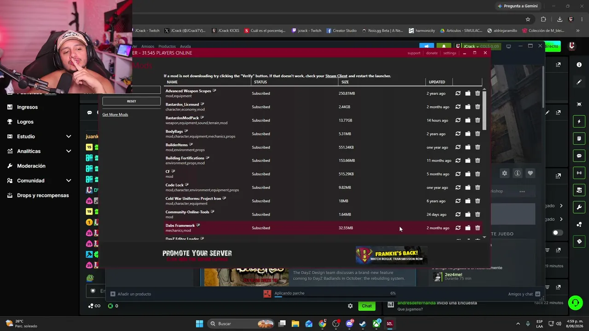Viewport: 589px width, 331px height.
Task: Click the Aplicando parche download progress bar
Action: (335, 297)
